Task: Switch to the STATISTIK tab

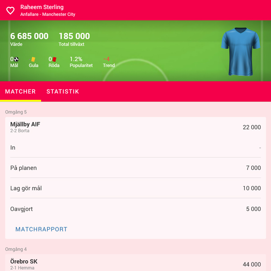Action: click(63, 91)
